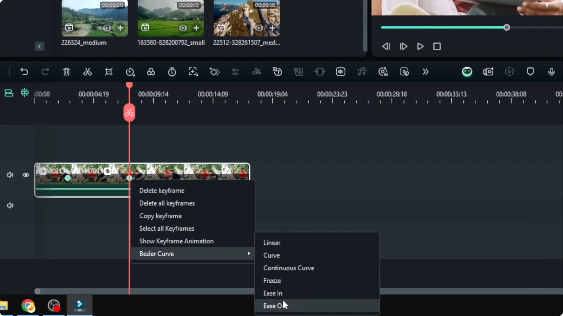Select Copy keyframe from the context menu
This screenshot has height=316, width=563.
tap(161, 216)
